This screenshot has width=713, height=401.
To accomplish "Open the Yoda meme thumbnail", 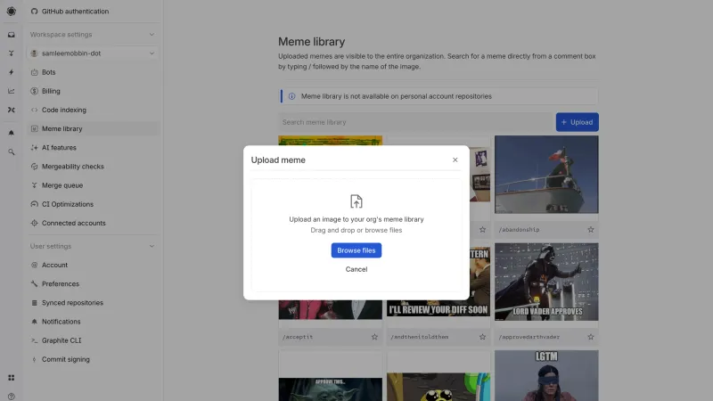I will click(330, 389).
